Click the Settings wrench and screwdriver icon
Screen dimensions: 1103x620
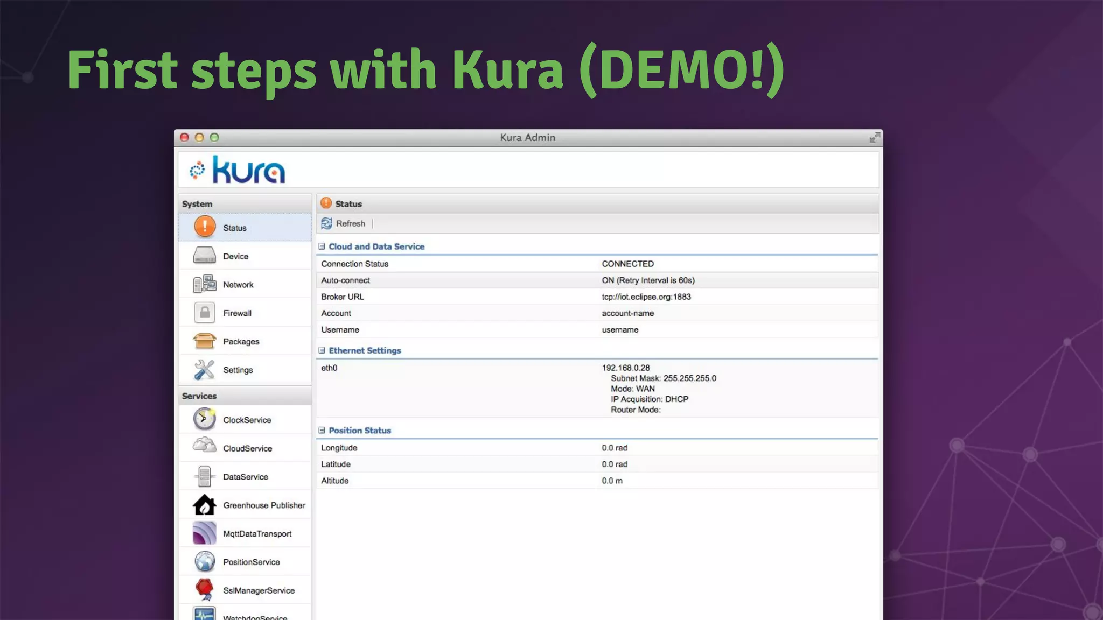point(205,369)
